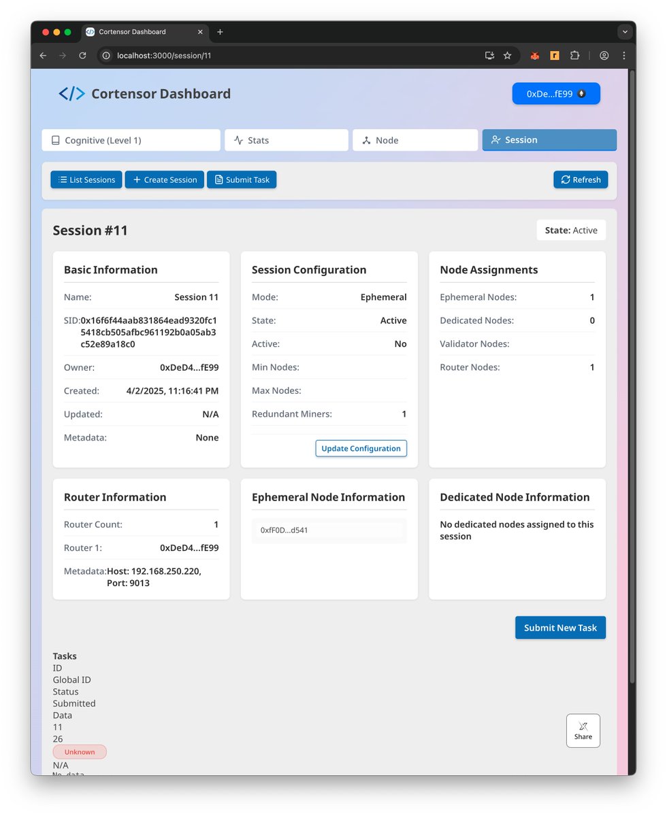Expand the tab search dropdown arrow
The width and height of the screenshot is (667, 816).
(x=625, y=32)
